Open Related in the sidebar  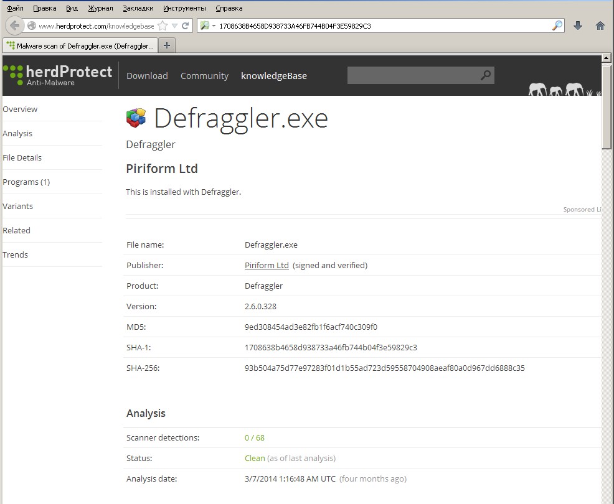click(16, 230)
